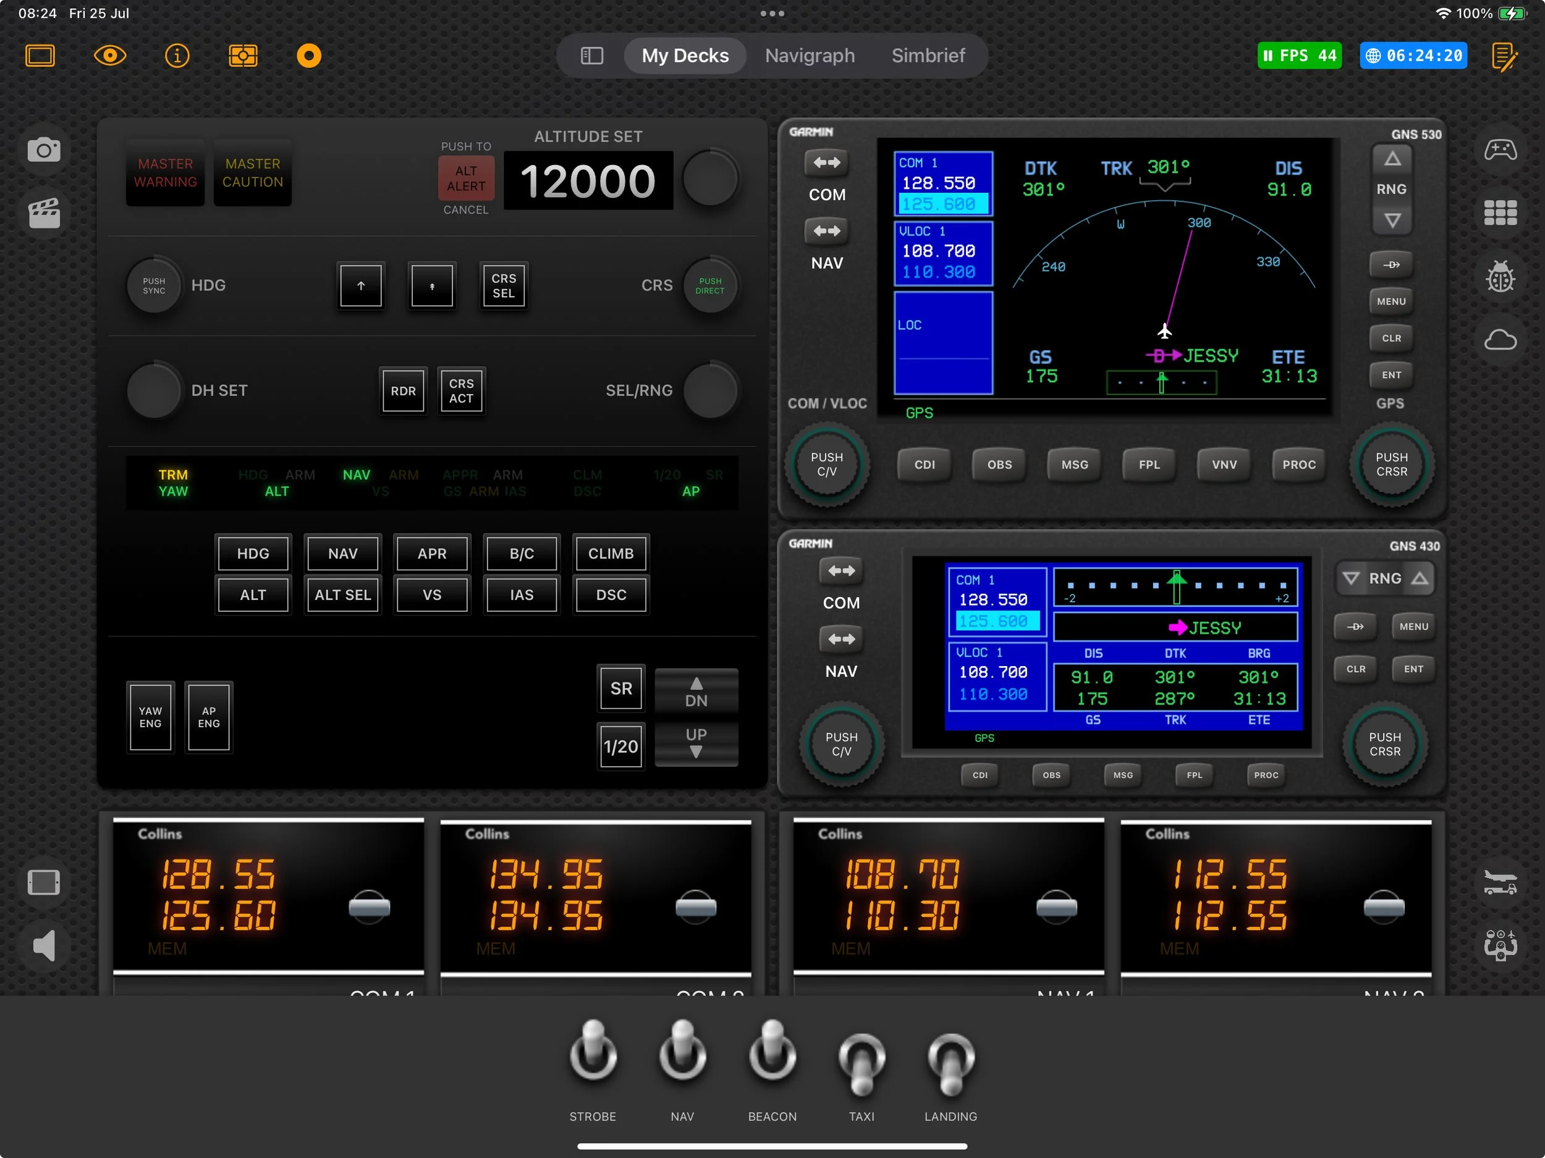Click GNS 430 Direct-To button

tap(1355, 627)
